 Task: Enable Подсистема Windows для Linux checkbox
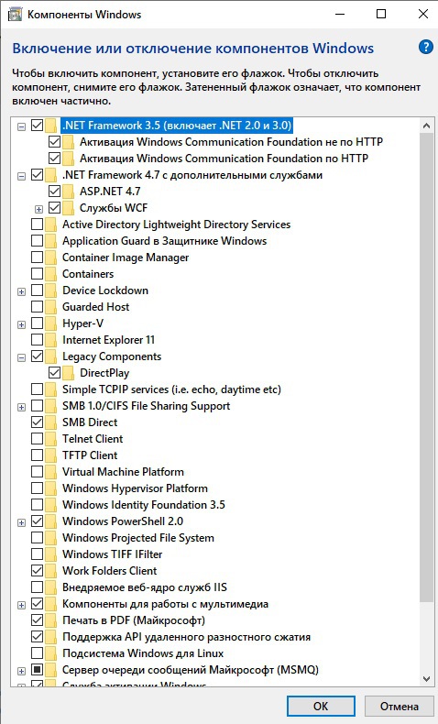pyautogui.click(x=37, y=653)
